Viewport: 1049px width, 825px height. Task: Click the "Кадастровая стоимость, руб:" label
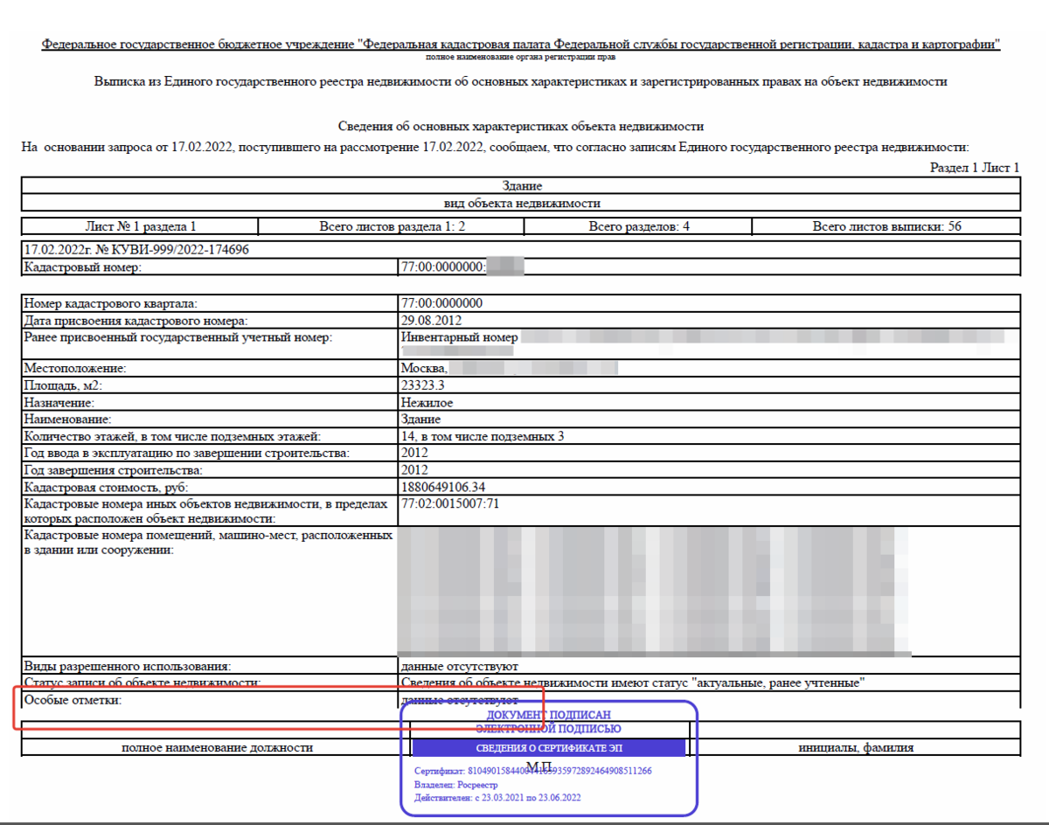click(x=106, y=487)
